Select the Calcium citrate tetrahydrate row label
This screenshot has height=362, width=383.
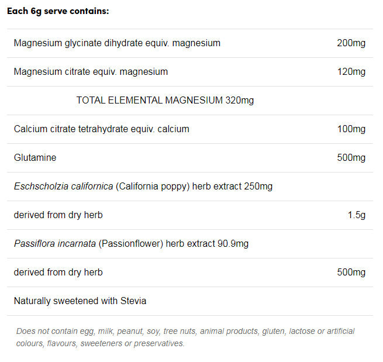[x=101, y=129]
